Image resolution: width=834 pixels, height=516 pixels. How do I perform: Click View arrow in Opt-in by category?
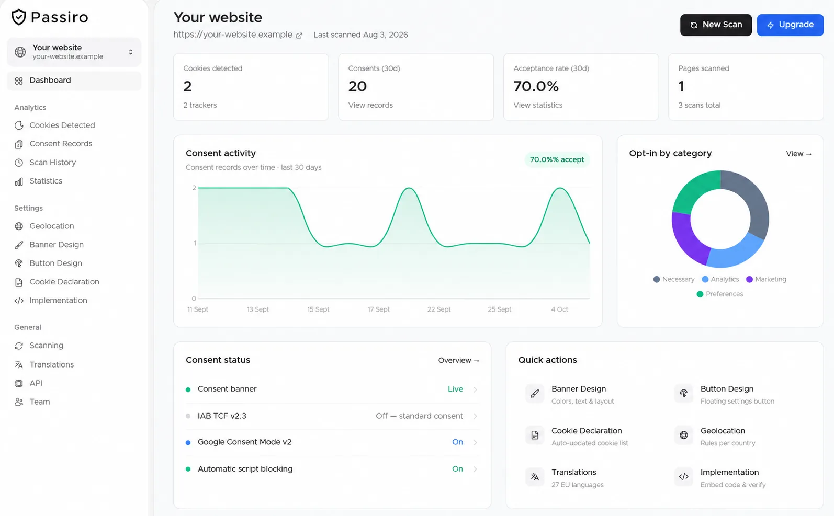coord(799,154)
